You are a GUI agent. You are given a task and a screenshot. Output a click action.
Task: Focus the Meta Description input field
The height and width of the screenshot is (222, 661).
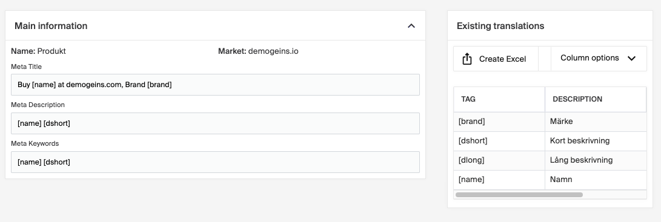pyautogui.click(x=216, y=123)
